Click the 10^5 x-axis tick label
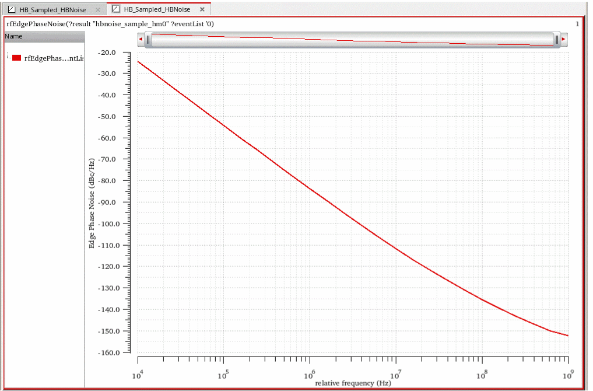This screenshot has height=391, width=593. [x=223, y=375]
